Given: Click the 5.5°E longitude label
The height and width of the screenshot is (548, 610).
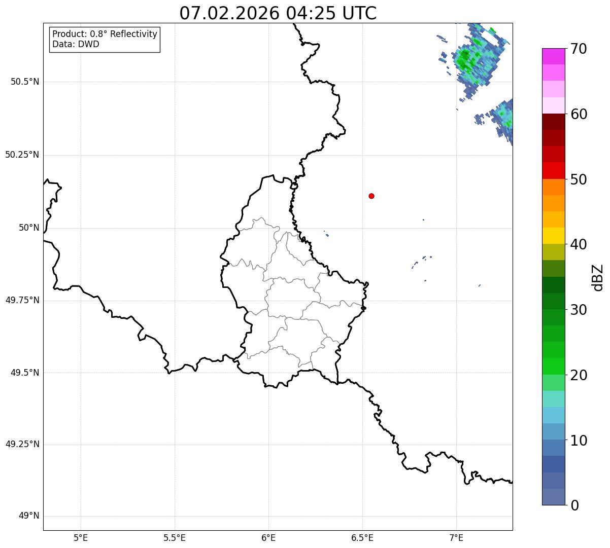Looking at the screenshot, I should 175,537.
